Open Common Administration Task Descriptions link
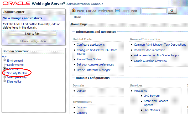188x114 pixels. [160, 45]
